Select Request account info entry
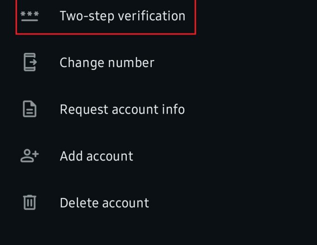This screenshot has height=245, width=317. (x=159, y=109)
